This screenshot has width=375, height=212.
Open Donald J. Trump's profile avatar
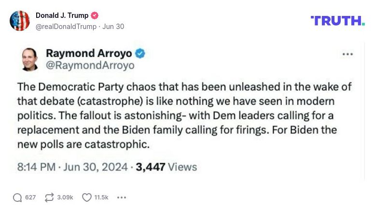(x=20, y=21)
